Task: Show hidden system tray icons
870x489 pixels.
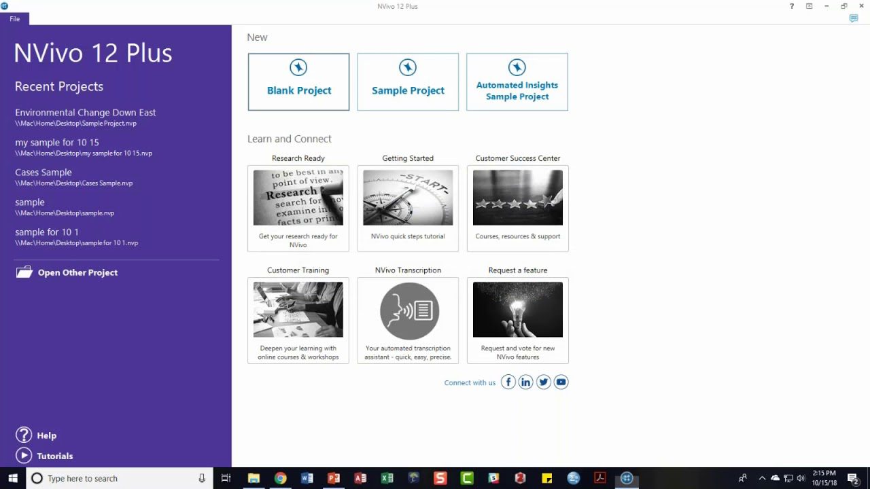Action: point(762,478)
